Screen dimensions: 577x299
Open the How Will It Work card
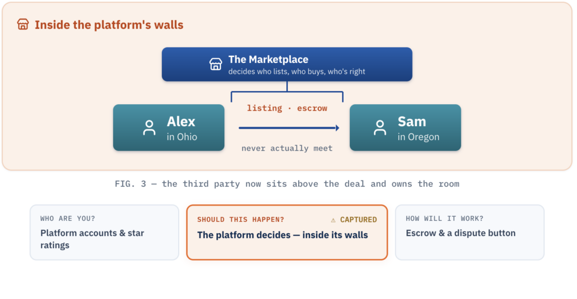[x=469, y=233]
